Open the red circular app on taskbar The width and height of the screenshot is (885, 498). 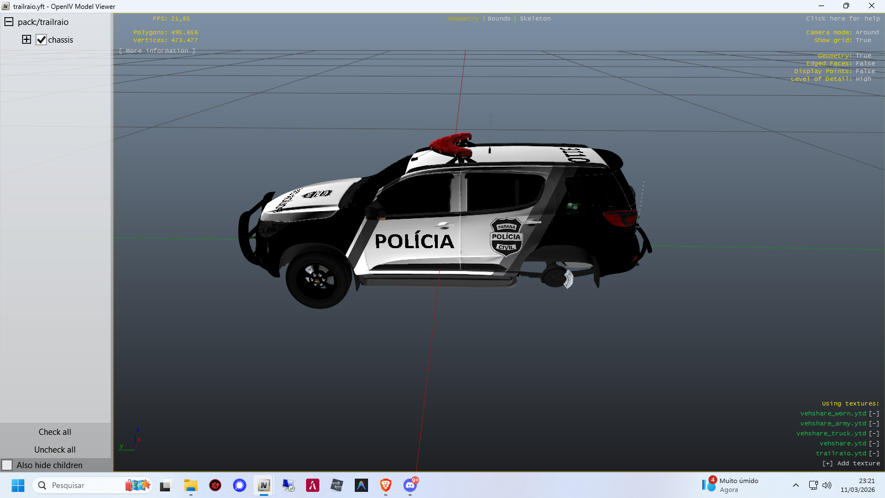click(x=215, y=486)
